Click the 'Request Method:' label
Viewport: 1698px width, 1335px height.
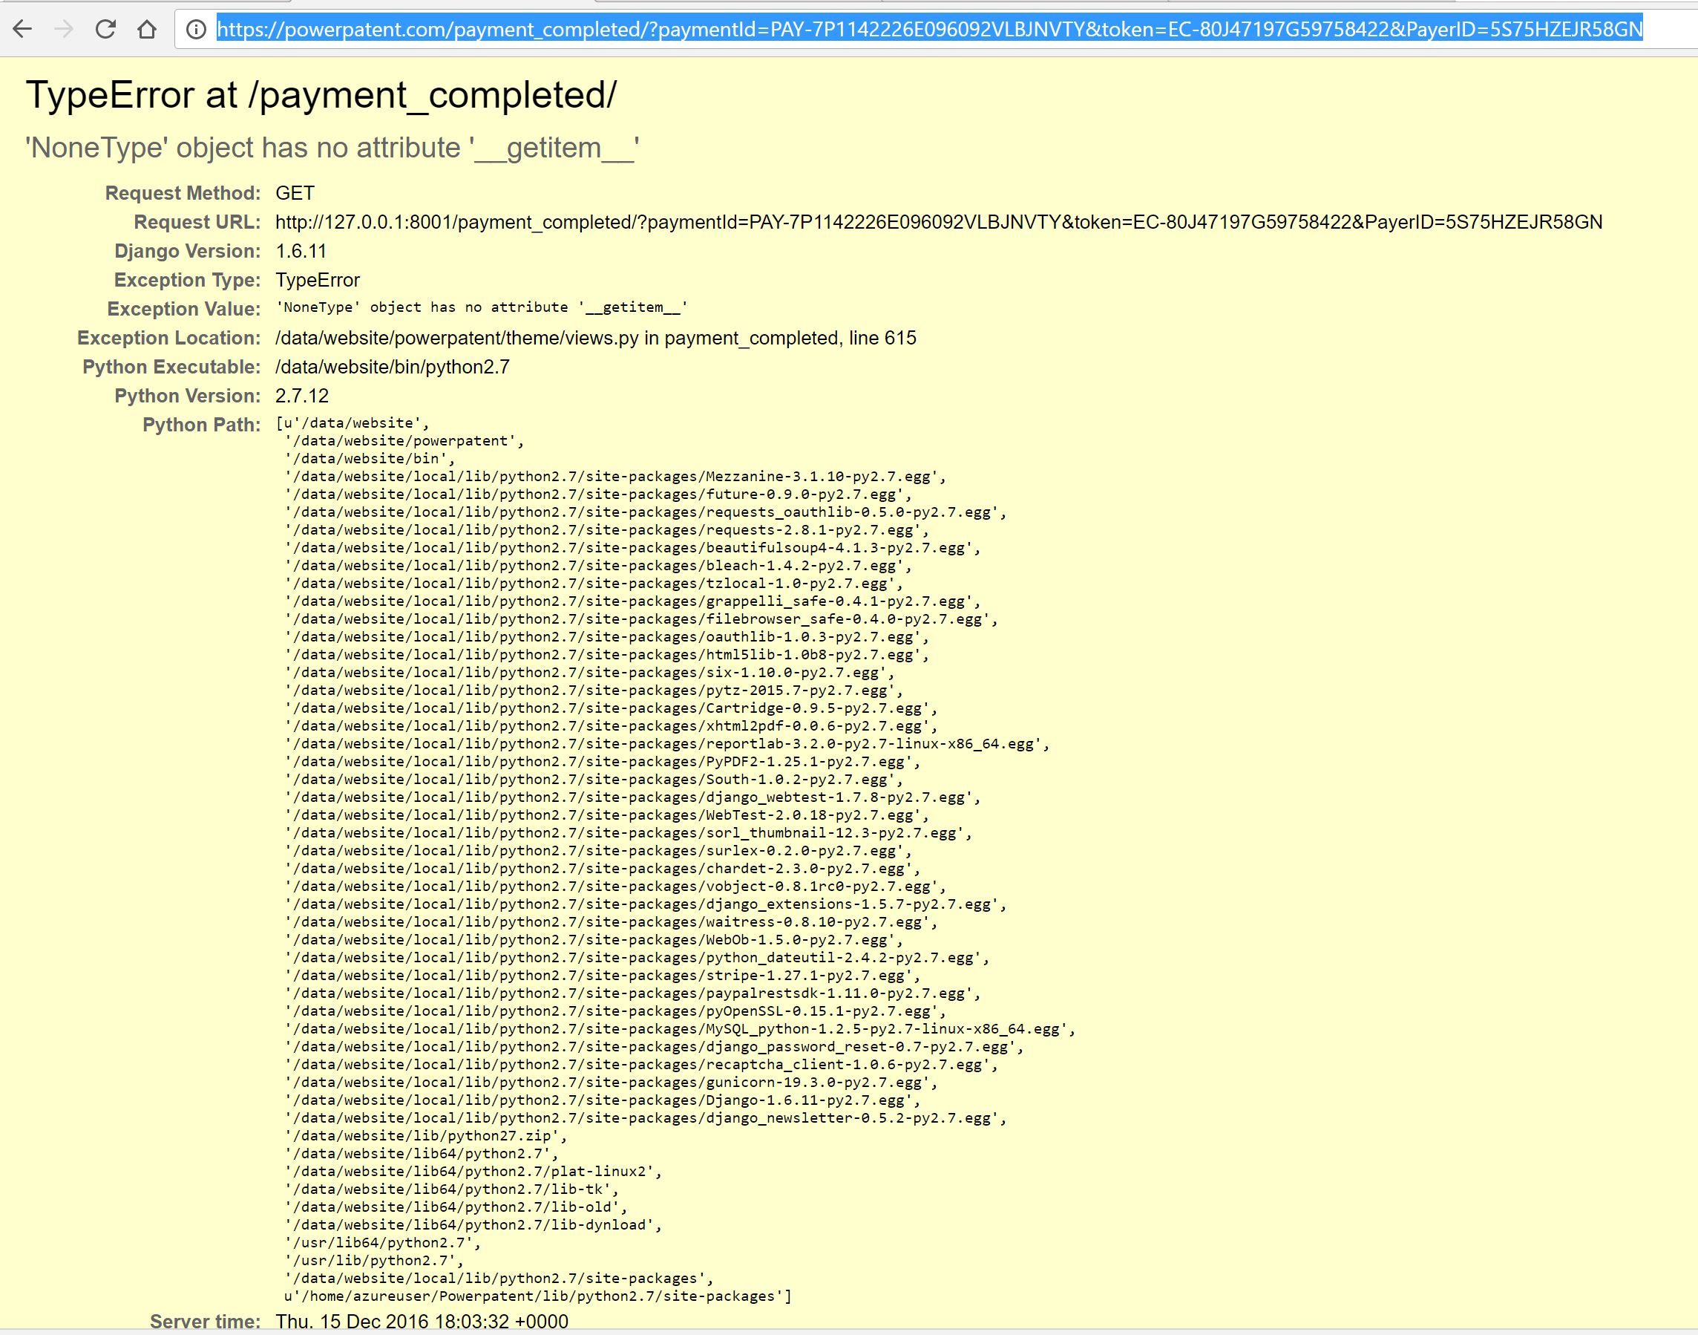183,193
